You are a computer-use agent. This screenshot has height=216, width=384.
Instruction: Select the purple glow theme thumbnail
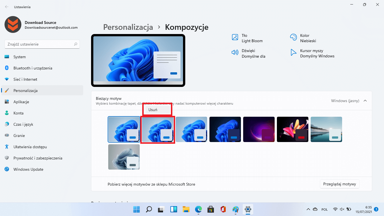[x=259, y=129]
